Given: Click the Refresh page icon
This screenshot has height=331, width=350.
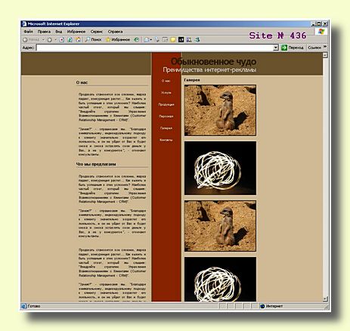Looking at the screenshot, I should 70,40.
